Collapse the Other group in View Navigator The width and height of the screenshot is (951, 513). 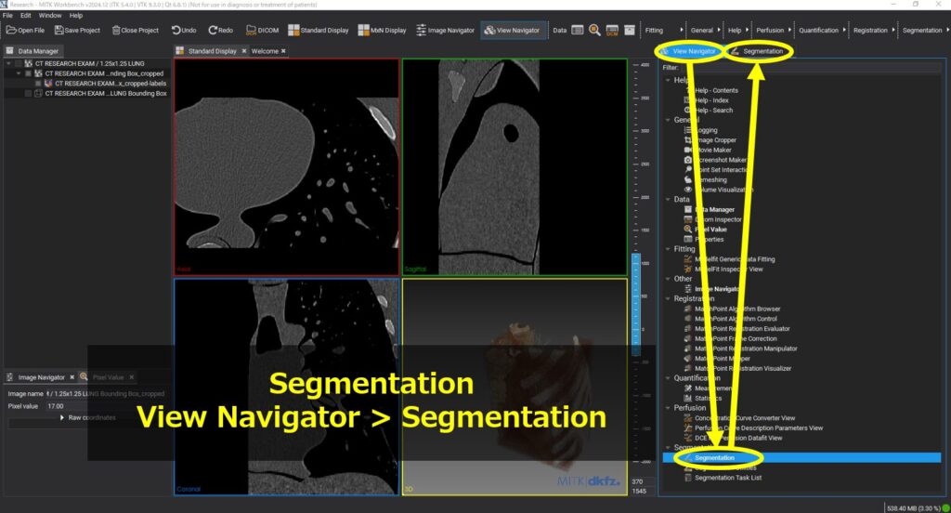[x=669, y=279]
